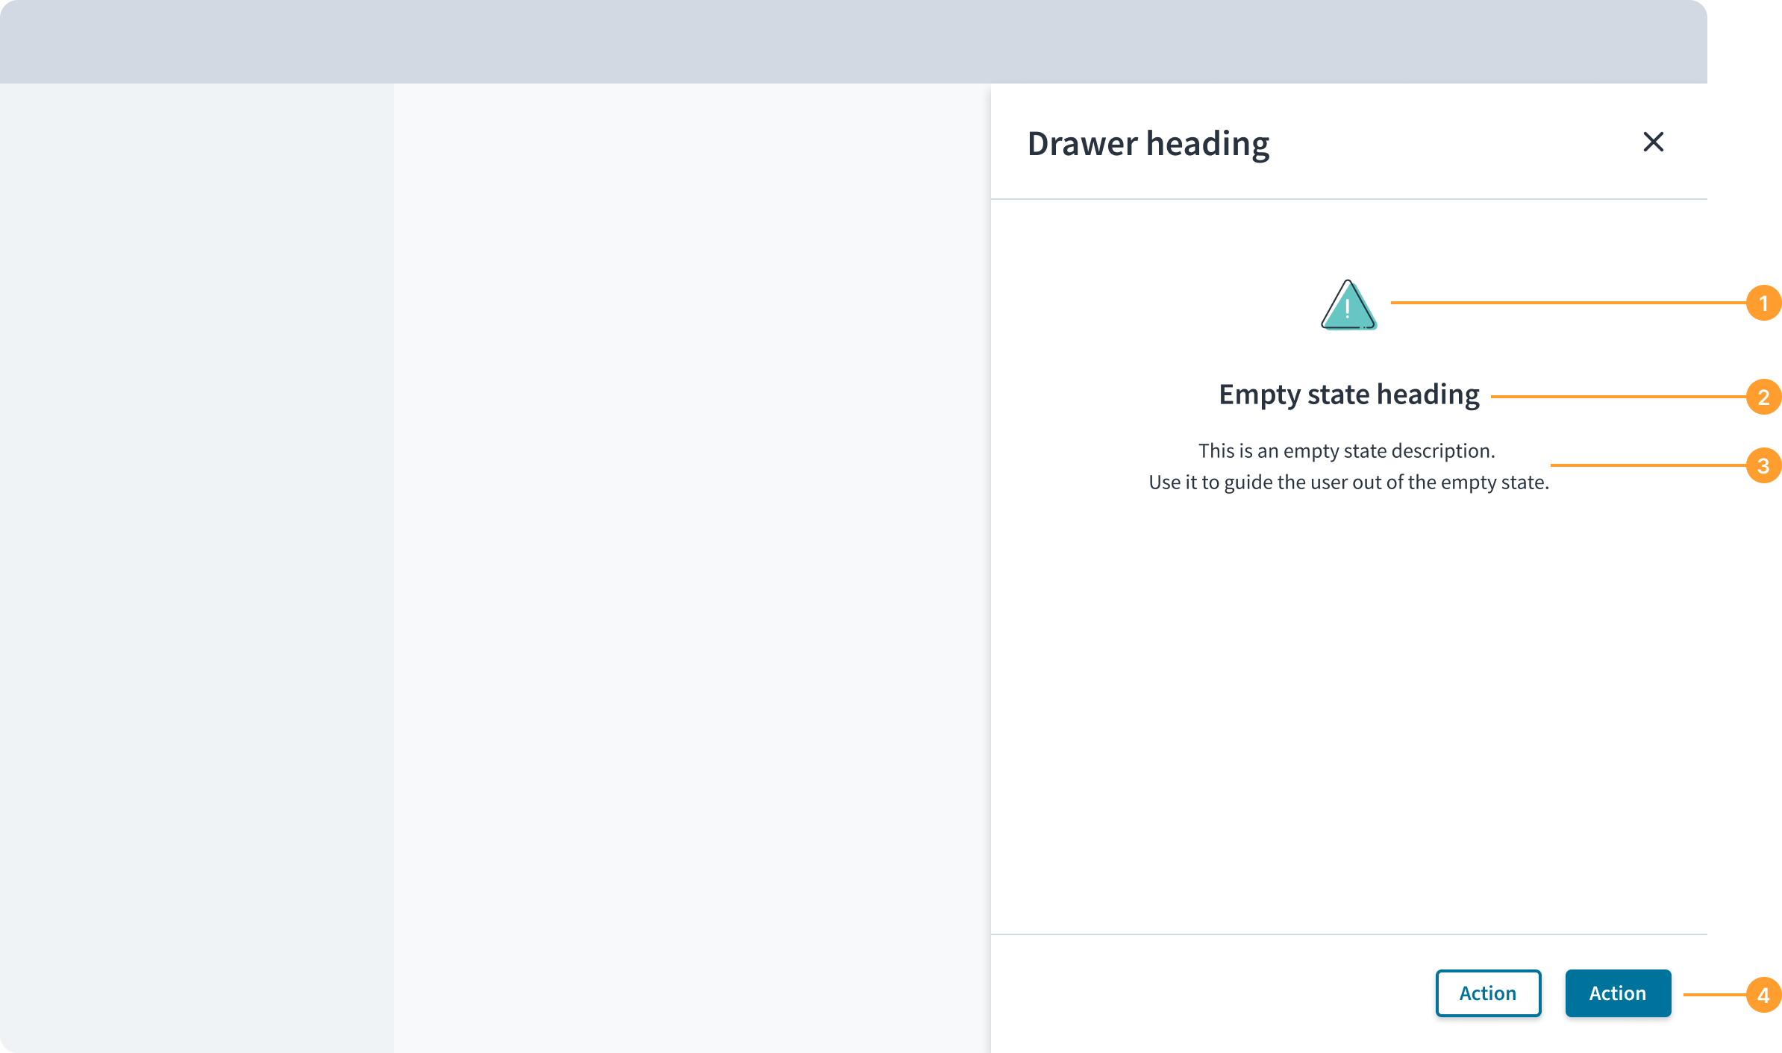
Task: Click the filled primary Action button
Action: 1618,993
